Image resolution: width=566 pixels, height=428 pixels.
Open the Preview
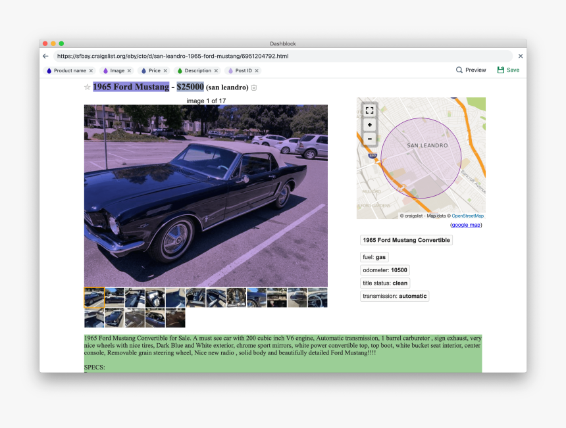point(471,70)
